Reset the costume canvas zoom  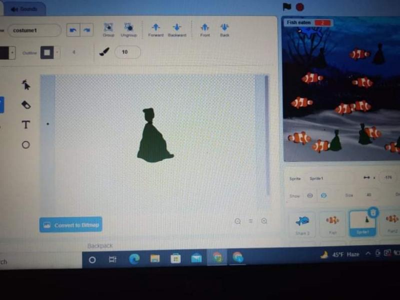(x=251, y=221)
